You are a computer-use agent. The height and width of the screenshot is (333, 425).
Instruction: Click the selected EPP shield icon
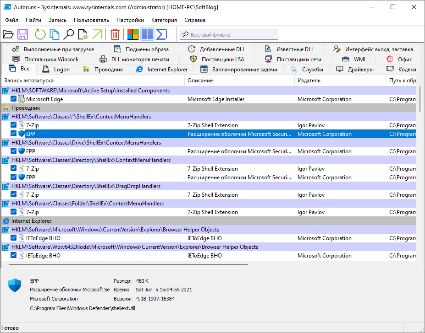coord(22,134)
